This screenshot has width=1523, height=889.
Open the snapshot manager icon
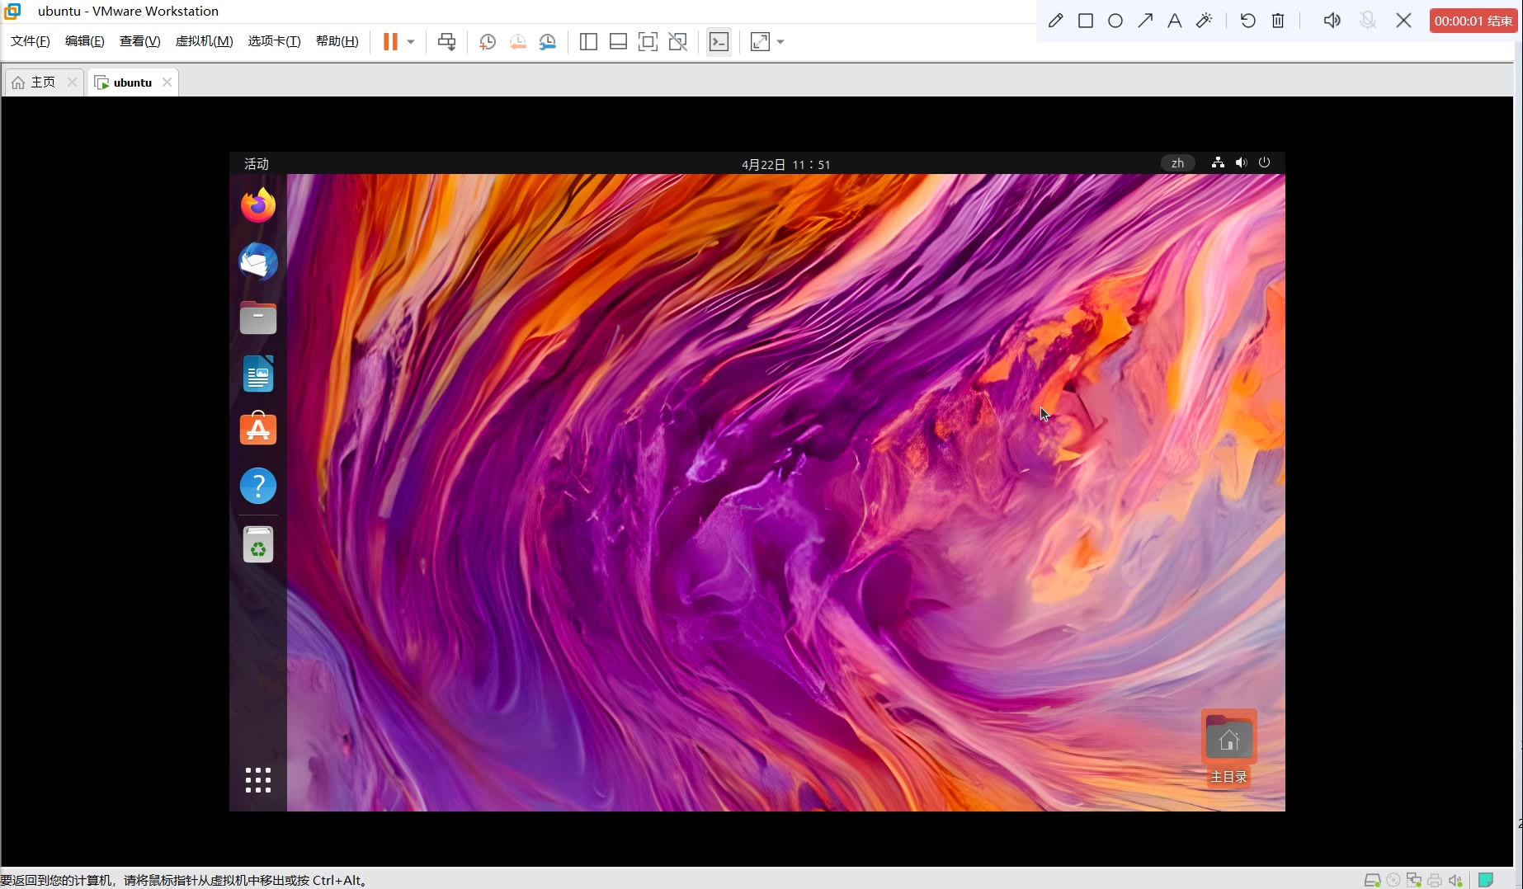tap(548, 42)
